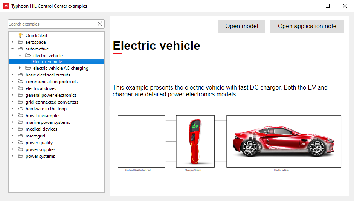Click the automotive folder icon
Image resolution: width=354 pixels, height=201 pixels.
point(20,49)
